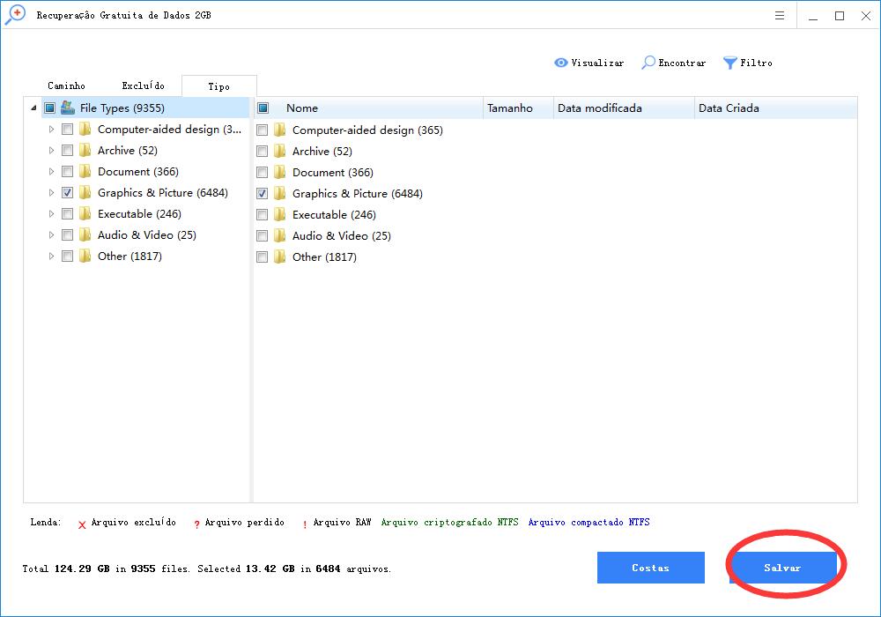
Task: Check Computer-aided design checkbox in tree
Action: (x=68, y=130)
